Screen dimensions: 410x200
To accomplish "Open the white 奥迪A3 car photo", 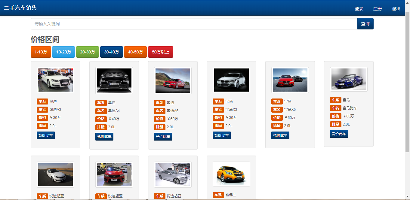I will (x=55, y=80).
